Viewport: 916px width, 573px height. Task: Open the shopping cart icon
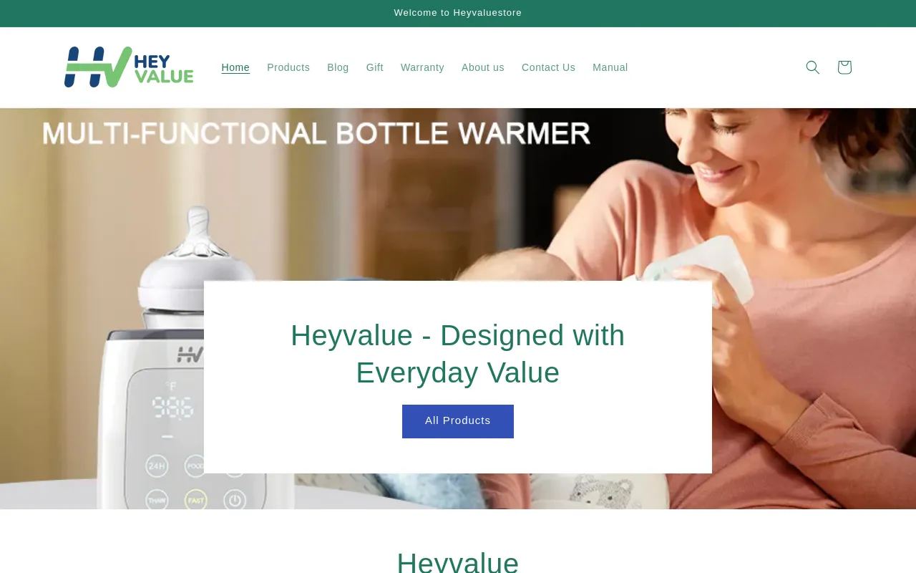coord(844,67)
